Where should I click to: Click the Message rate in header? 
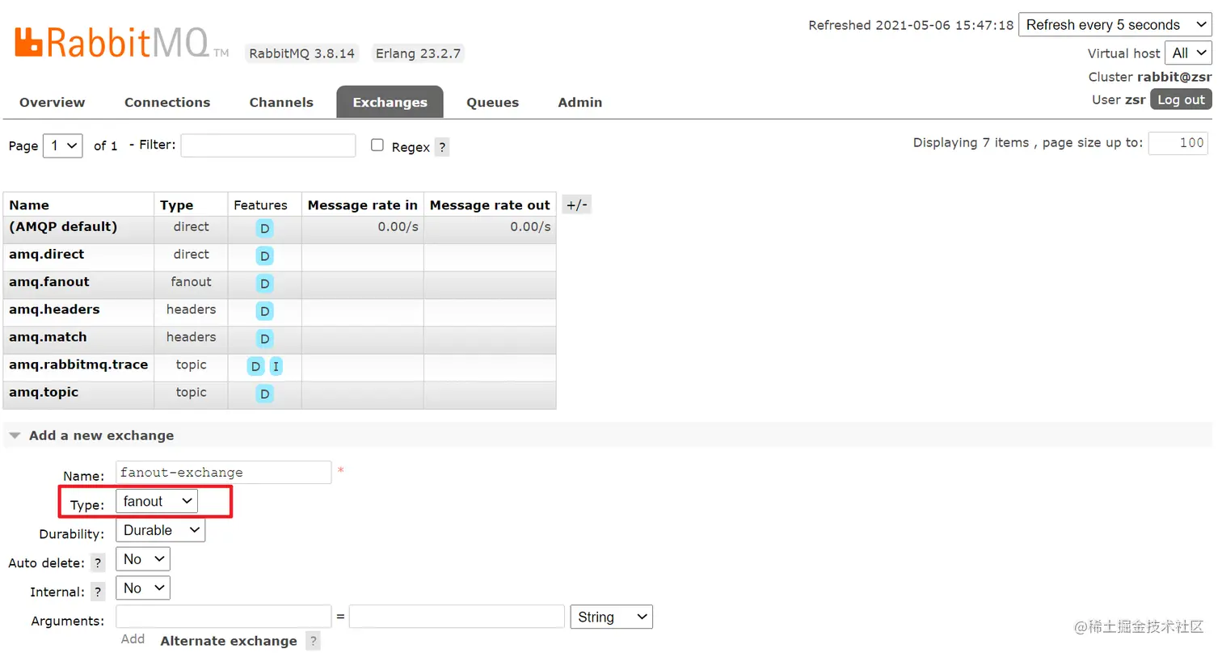coord(363,205)
